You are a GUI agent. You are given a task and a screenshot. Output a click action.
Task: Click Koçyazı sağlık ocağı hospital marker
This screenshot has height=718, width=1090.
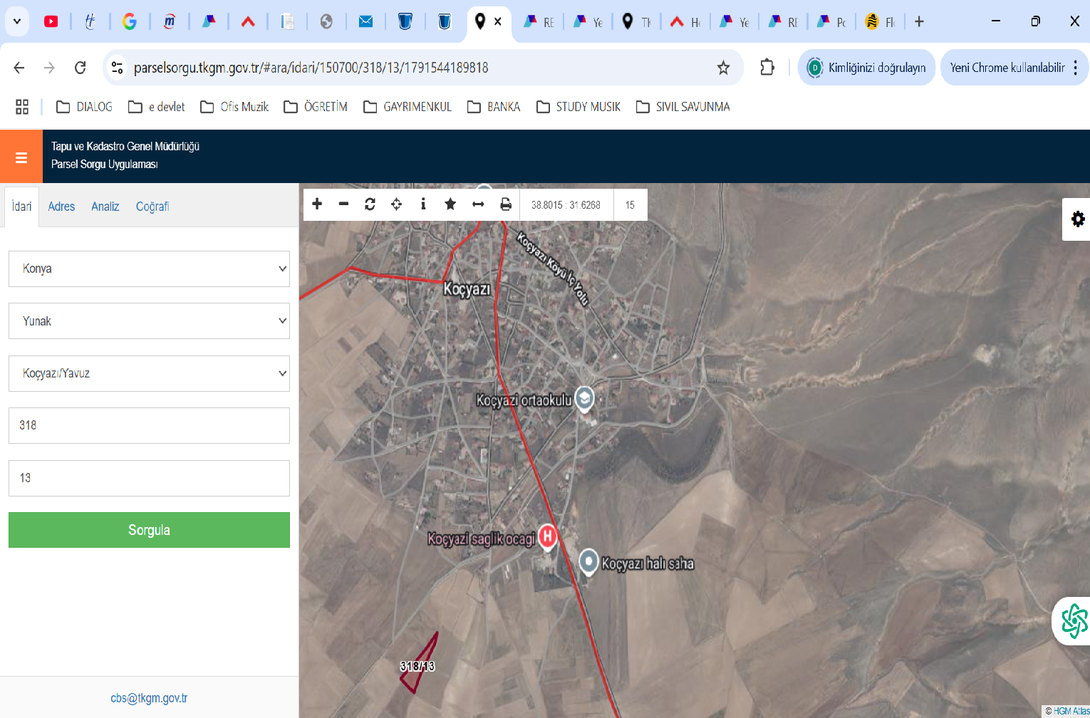(x=547, y=536)
